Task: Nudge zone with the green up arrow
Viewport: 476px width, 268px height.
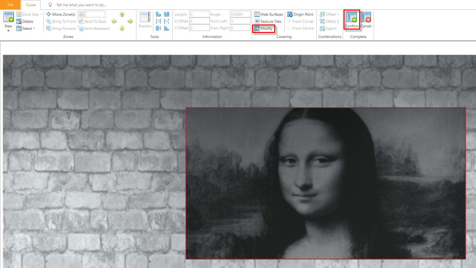Action: (122, 14)
